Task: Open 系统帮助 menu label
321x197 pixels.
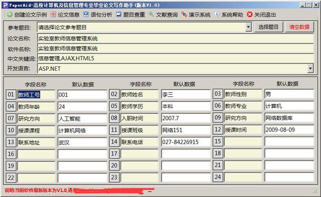Action: click(232, 14)
